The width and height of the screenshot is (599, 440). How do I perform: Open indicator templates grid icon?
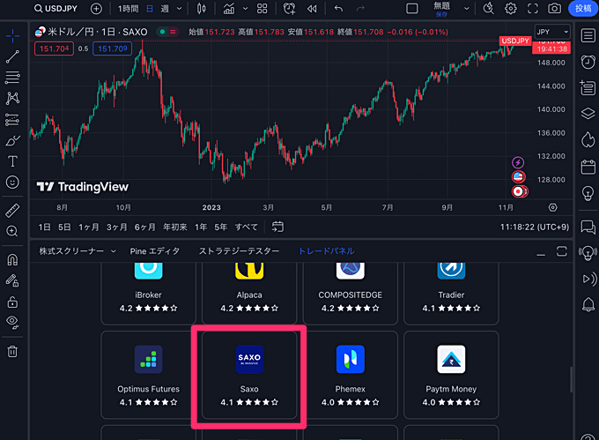click(263, 9)
